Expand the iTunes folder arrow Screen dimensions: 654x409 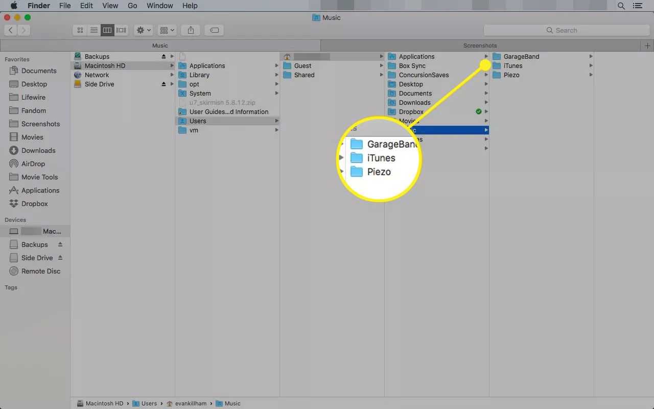[591, 65]
